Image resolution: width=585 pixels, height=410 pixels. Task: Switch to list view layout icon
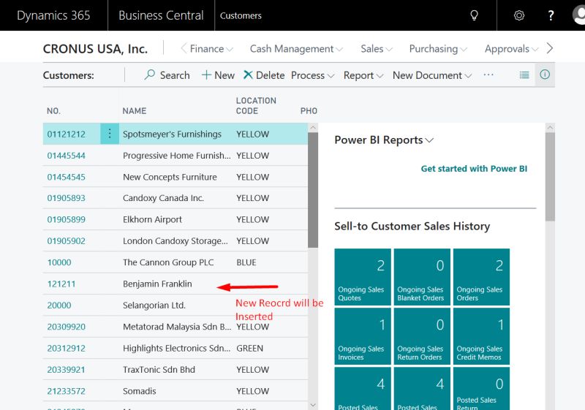524,75
